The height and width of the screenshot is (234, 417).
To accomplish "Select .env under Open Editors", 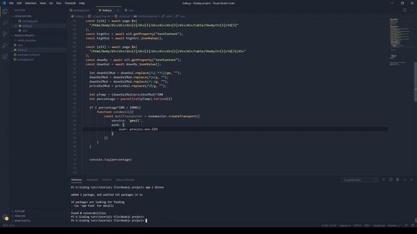I will [x=38, y=31].
